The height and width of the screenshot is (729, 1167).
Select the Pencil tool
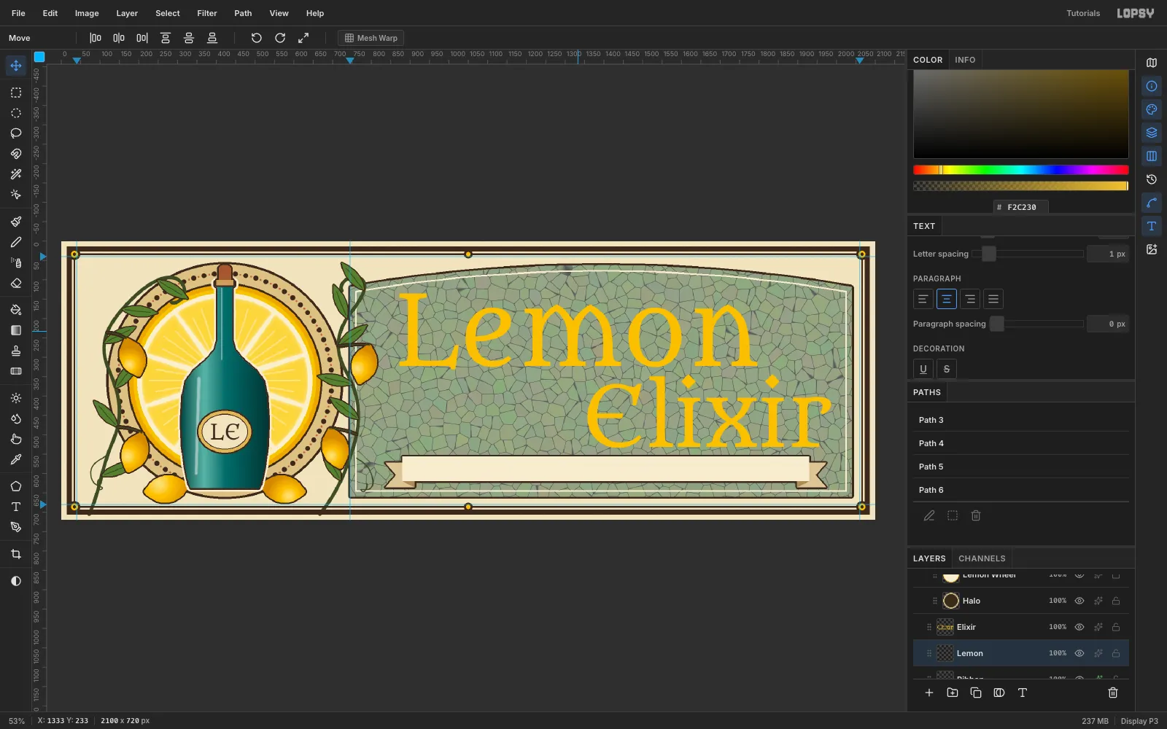tap(16, 242)
